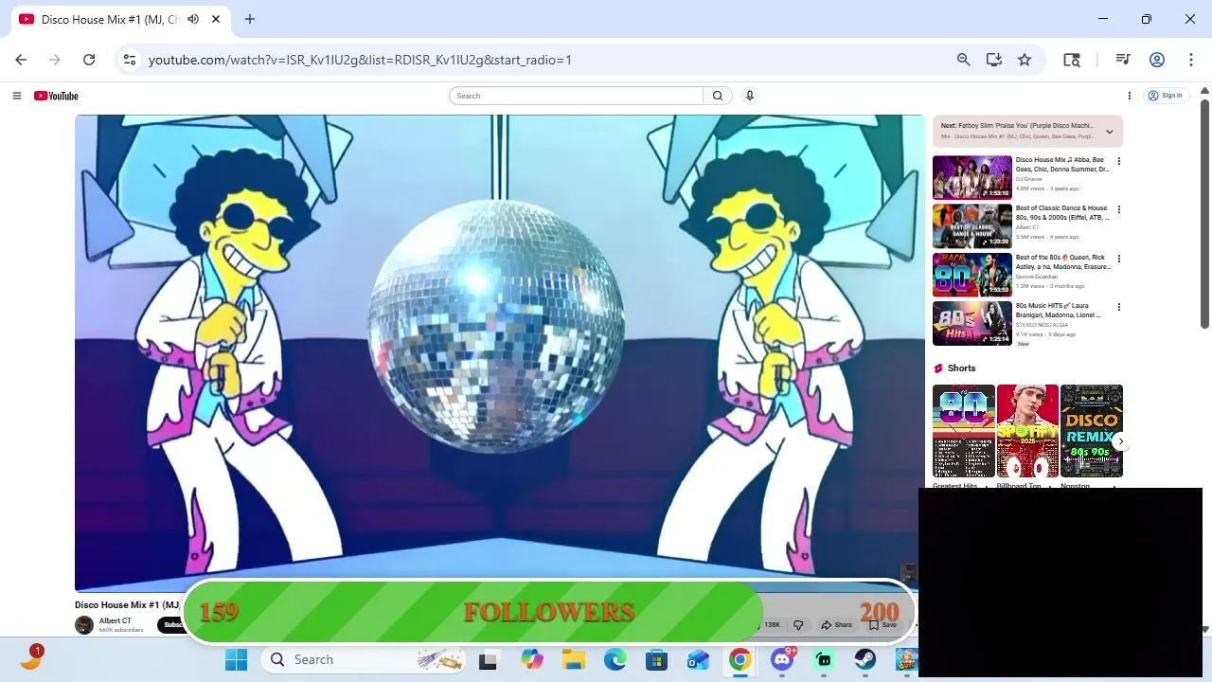Viewport: 1212px width, 682px height.
Task: Go back to the previous page
Action: click(21, 60)
